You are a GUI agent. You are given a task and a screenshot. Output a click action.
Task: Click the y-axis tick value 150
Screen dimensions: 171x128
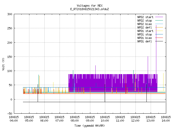point(10,57)
